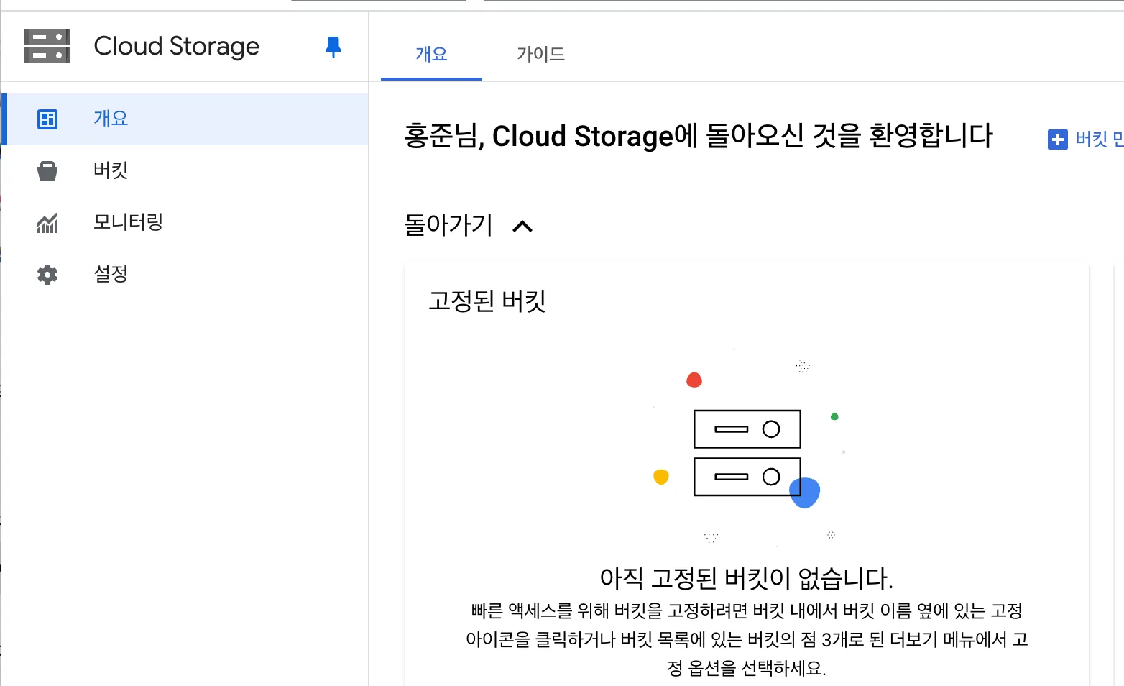Toggle the blue pin icon beside Cloud Storage

point(333,47)
